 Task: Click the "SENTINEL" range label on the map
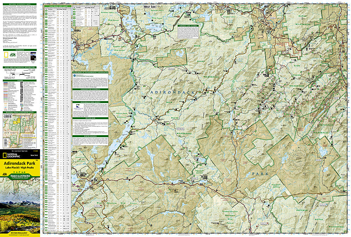(x=303, y=8)
